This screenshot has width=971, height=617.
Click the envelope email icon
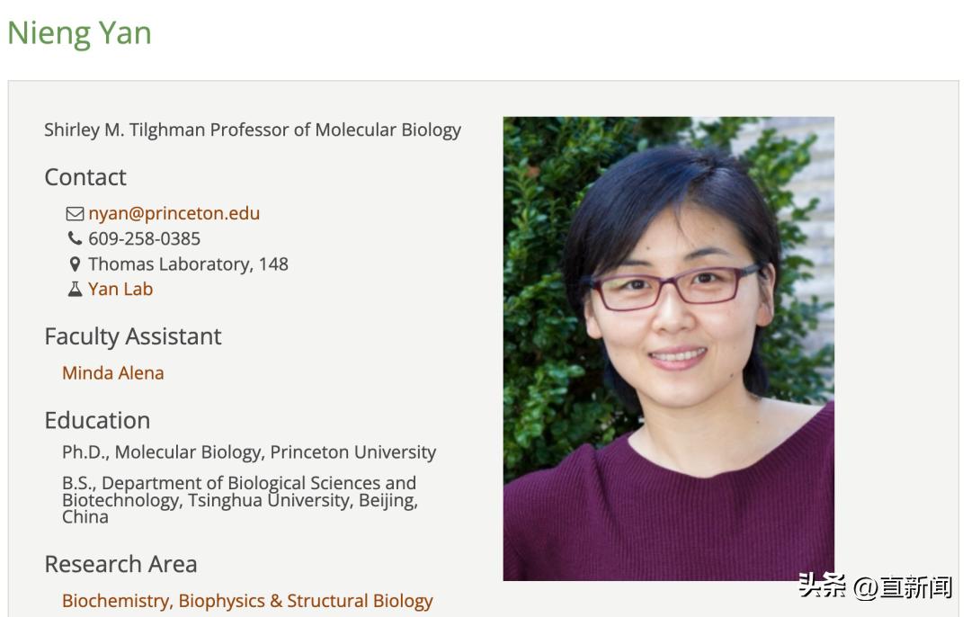click(75, 214)
